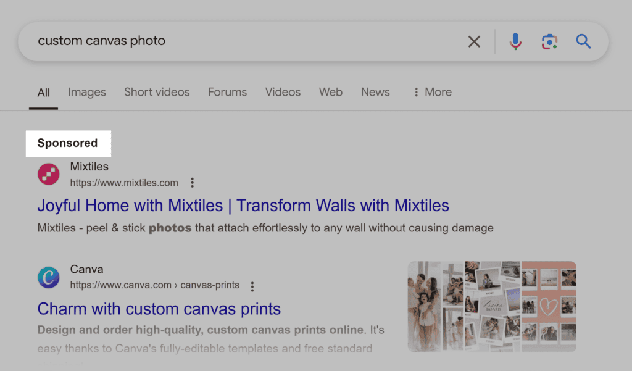Screen dimensions: 632x371
Task: Switch to the Images tab
Action: (87, 92)
